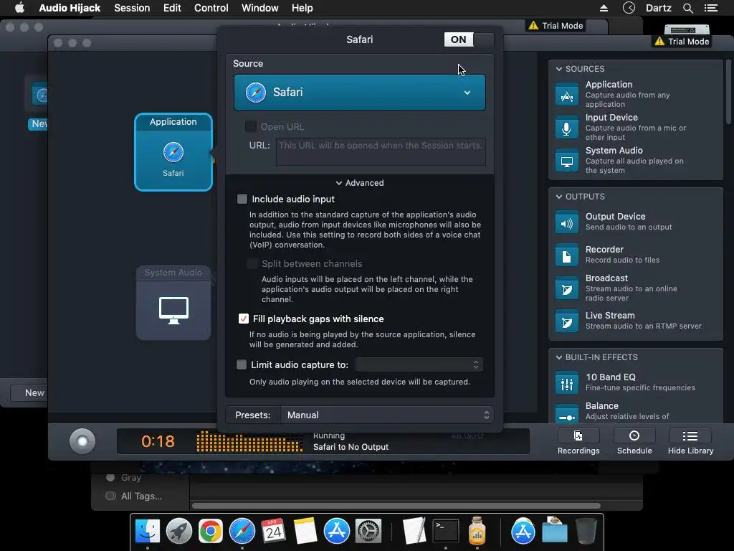Open System Preferences from the Dock
Viewport: 734px width, 551px height.
point(368,532)
